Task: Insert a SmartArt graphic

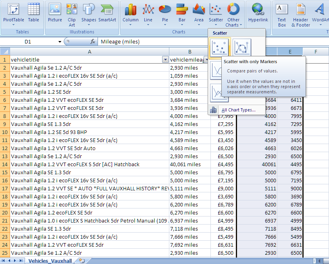Action: (x=107, y=14)
